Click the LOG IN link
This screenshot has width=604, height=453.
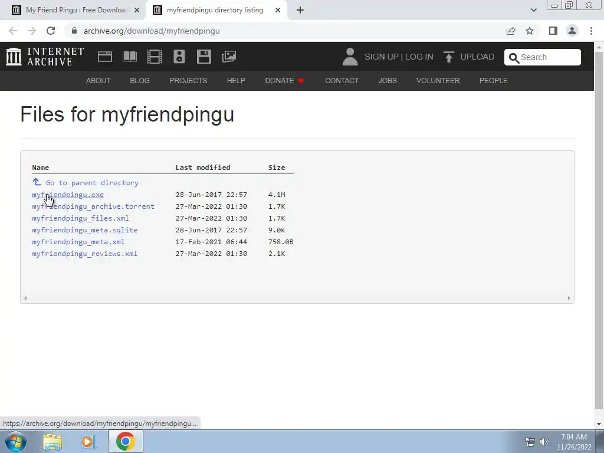pos(419,57)
